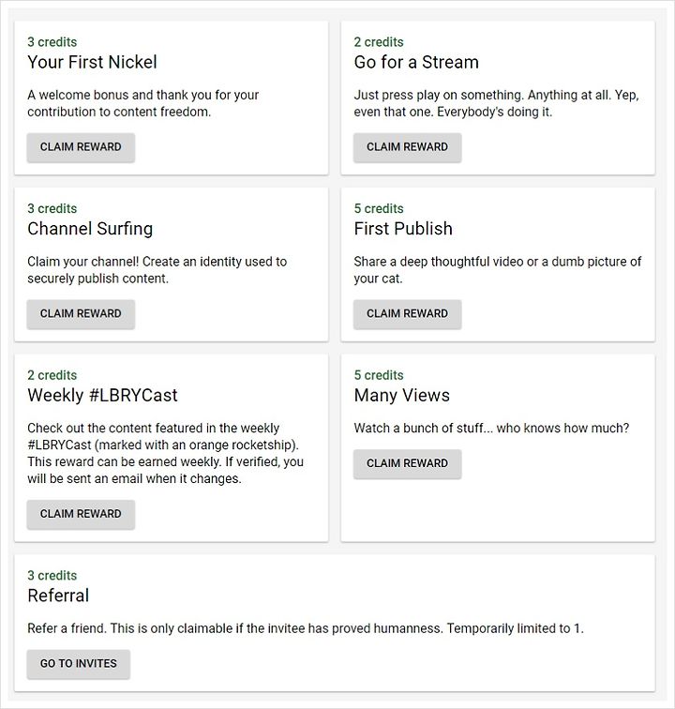Click the 5 credits label above First Publish
This screenshot has height=709, width=675.
(379, 208)
